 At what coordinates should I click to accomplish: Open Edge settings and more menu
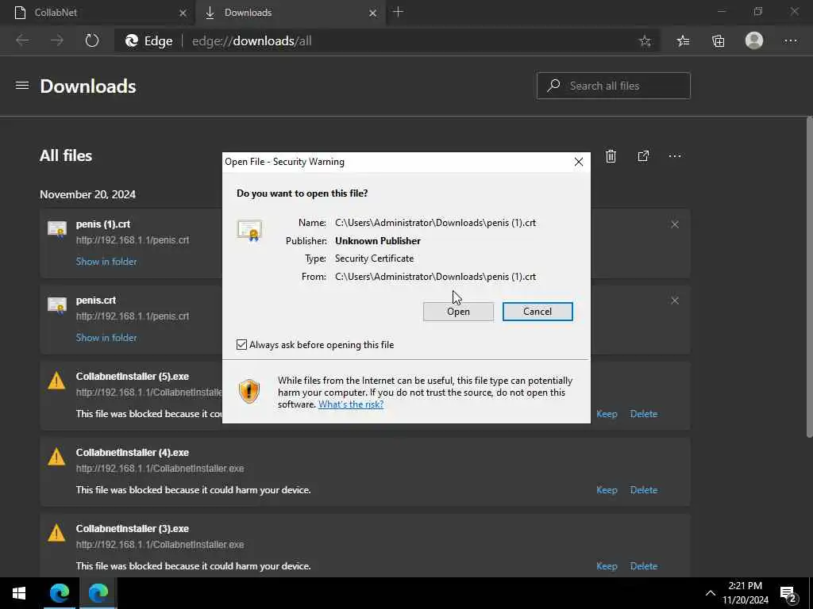point(790,41)
